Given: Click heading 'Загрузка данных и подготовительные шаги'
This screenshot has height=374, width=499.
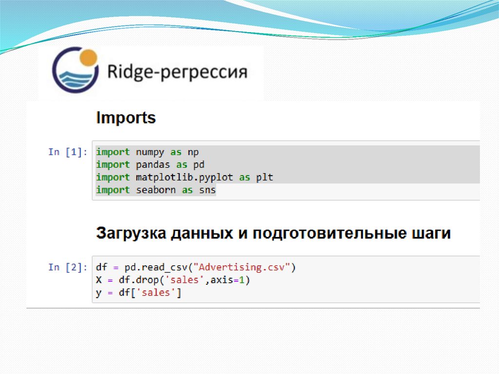Looking at the screenshot, I should (273, 233).
